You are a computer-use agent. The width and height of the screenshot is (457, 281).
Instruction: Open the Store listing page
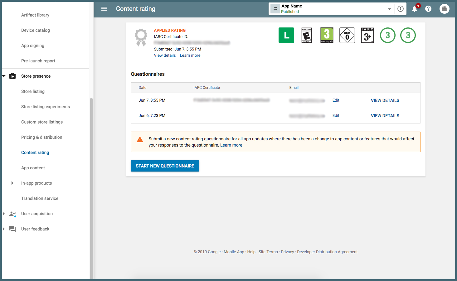[x=33, y=91]
